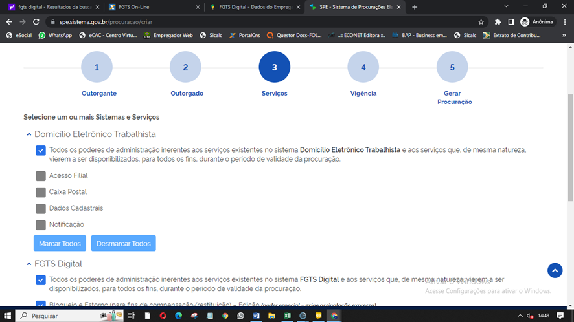Reload the page
The image size is (574, 322).
(x=36, y=21)
